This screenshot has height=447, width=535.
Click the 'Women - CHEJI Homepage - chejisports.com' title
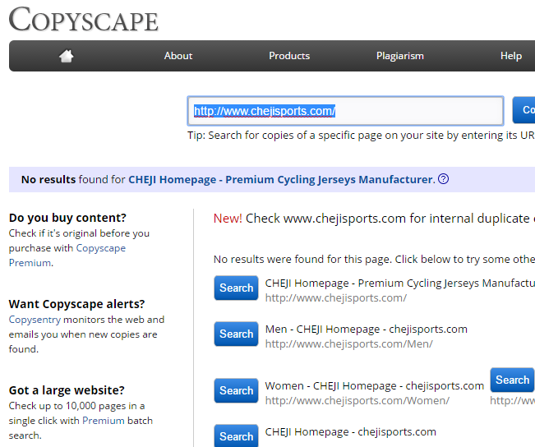tap(375, 386)
